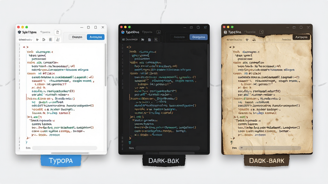Select the gray tab beside the dark window title
The width and height of the screenshot is (328, 184).
tap(147, 32)
